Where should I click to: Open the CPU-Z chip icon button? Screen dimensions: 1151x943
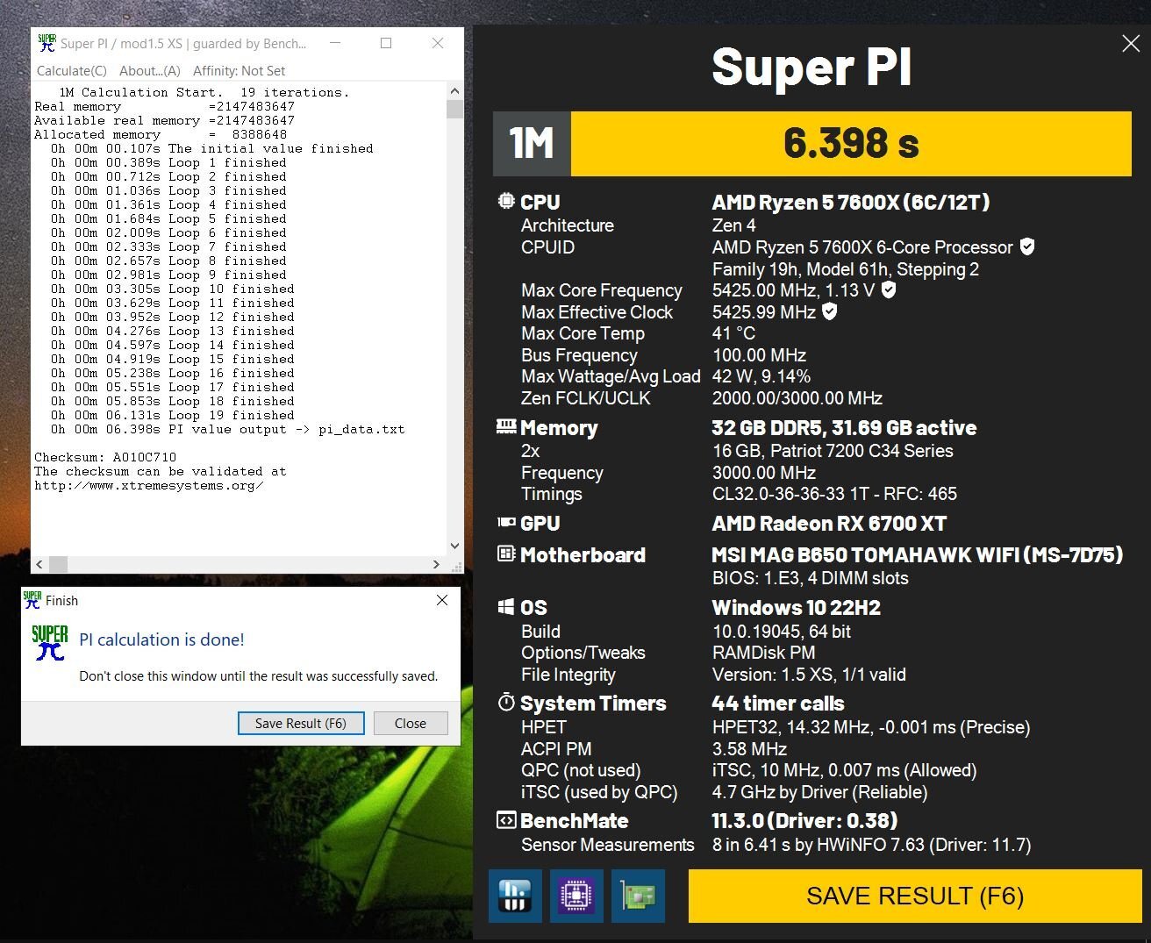coord(576,896)
